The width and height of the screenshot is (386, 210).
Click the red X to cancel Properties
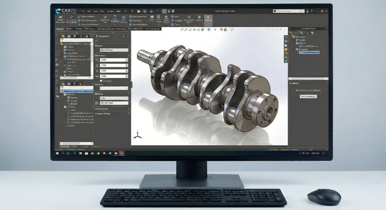101,40
